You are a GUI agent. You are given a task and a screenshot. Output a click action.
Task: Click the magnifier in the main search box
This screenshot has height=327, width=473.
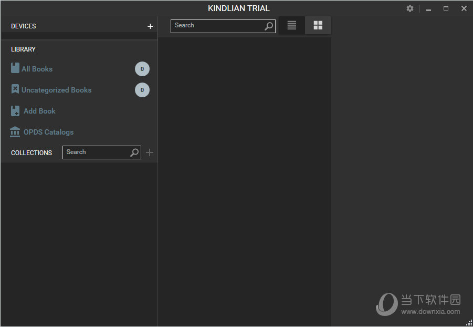(268, 26)
